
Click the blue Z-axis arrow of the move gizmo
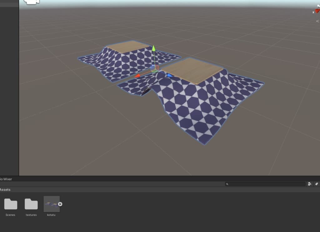(170, 76)
